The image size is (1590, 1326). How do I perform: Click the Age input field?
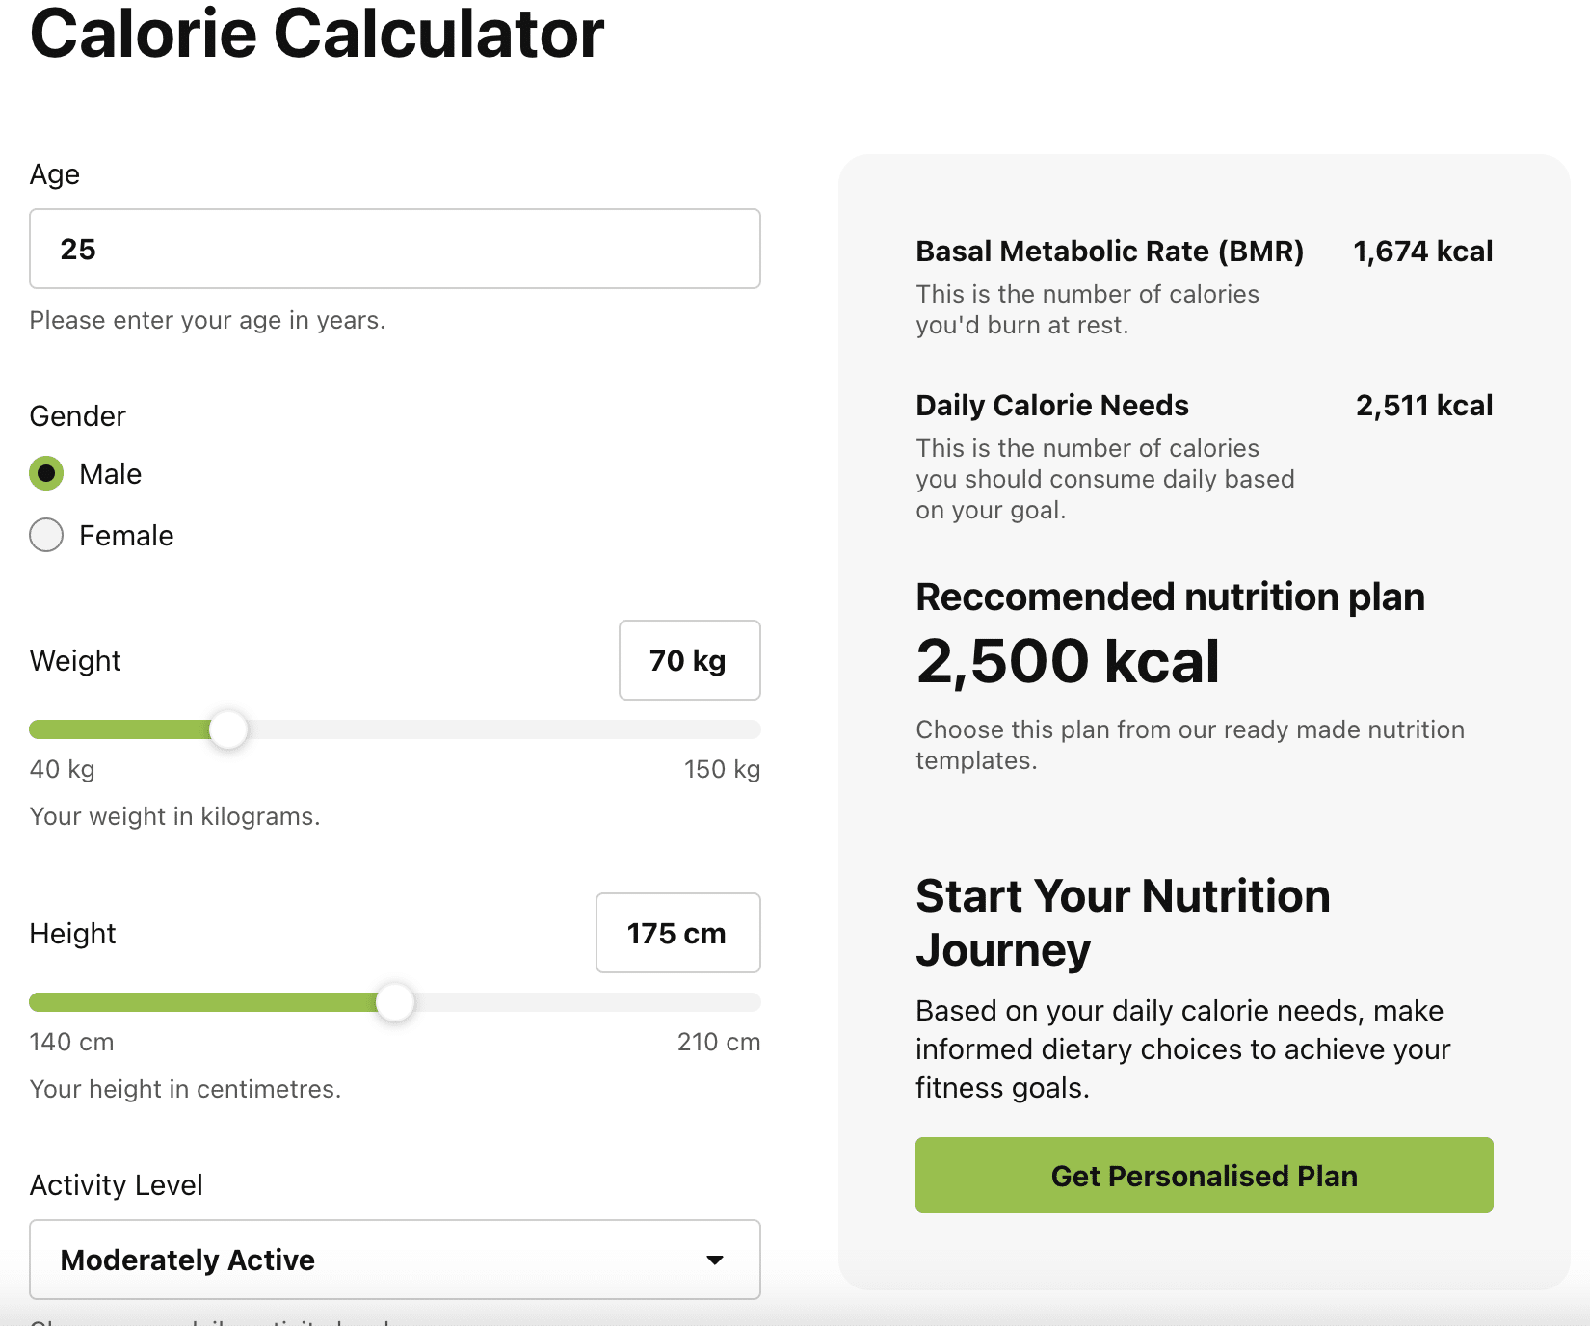(x=394, y=249)
